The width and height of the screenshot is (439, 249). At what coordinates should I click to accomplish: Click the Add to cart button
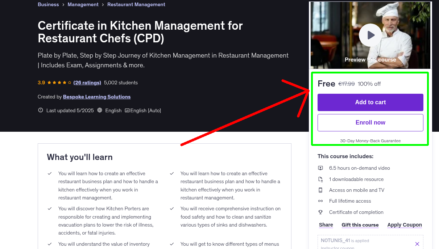[370, 102]
